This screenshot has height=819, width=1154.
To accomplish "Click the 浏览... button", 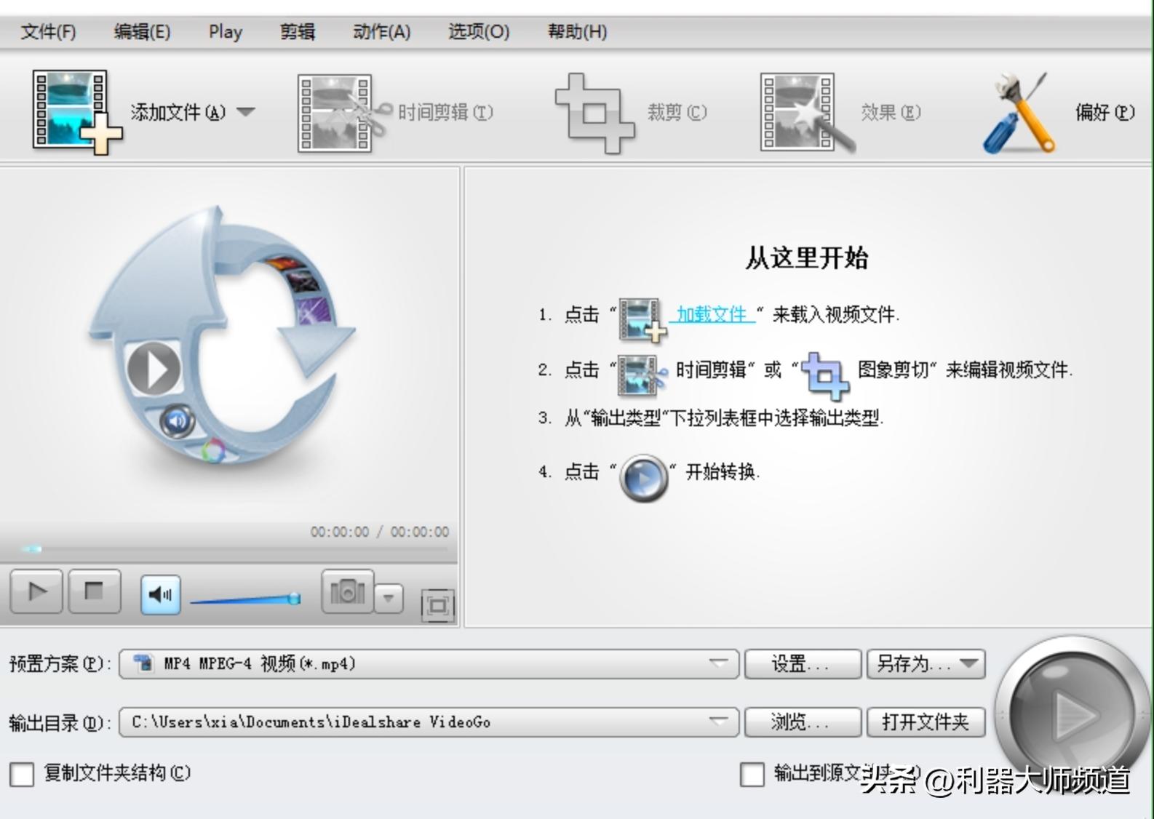I will pos(803,722).
